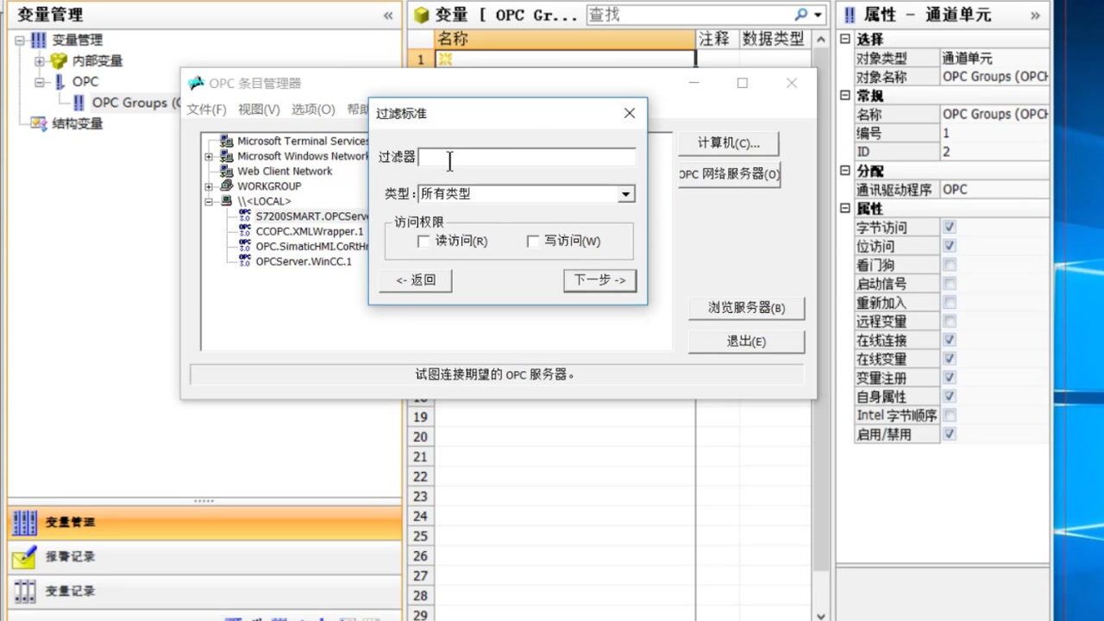Expand the Microsoft Windows Network node
Screen dimensions: 1104x621
coord(207,157)
